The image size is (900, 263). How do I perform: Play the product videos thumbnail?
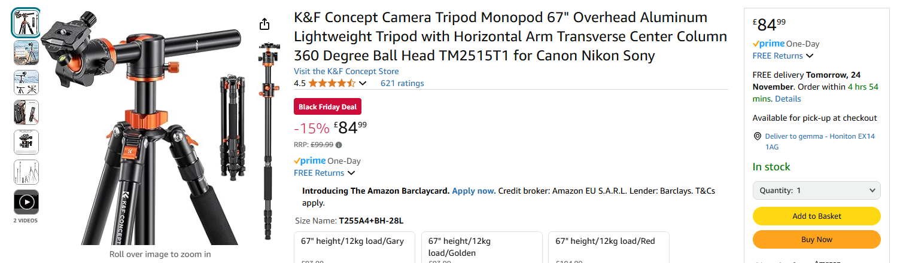click(26, 202)
